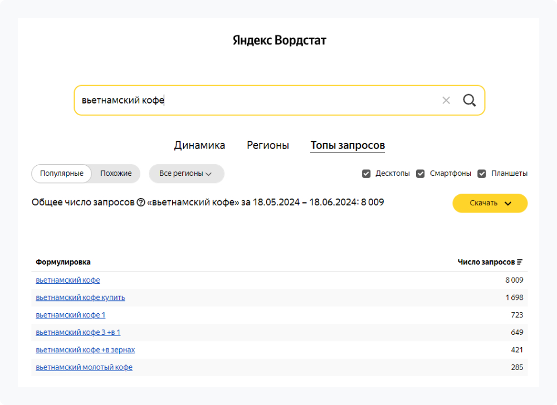Click the sort icon next to Число запросов

pos(520,261)
